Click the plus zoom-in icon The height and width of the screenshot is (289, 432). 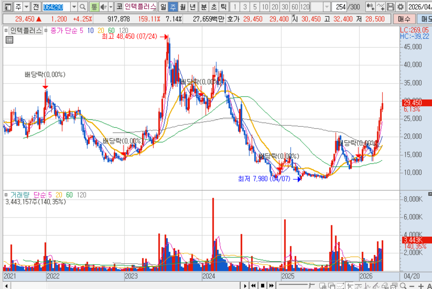[x=421, y=286]
